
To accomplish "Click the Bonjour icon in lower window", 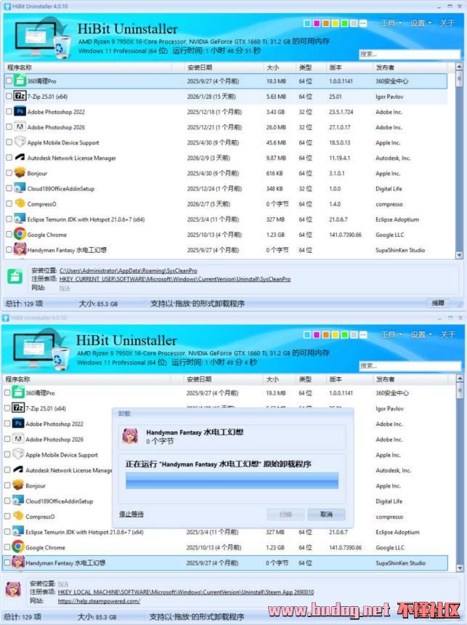I will click(18, 485).
